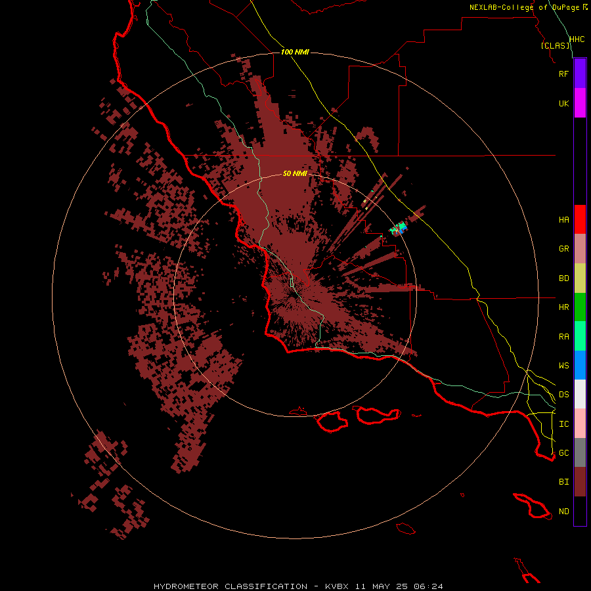Click the UK magenta legend swatch

(580, 103)
